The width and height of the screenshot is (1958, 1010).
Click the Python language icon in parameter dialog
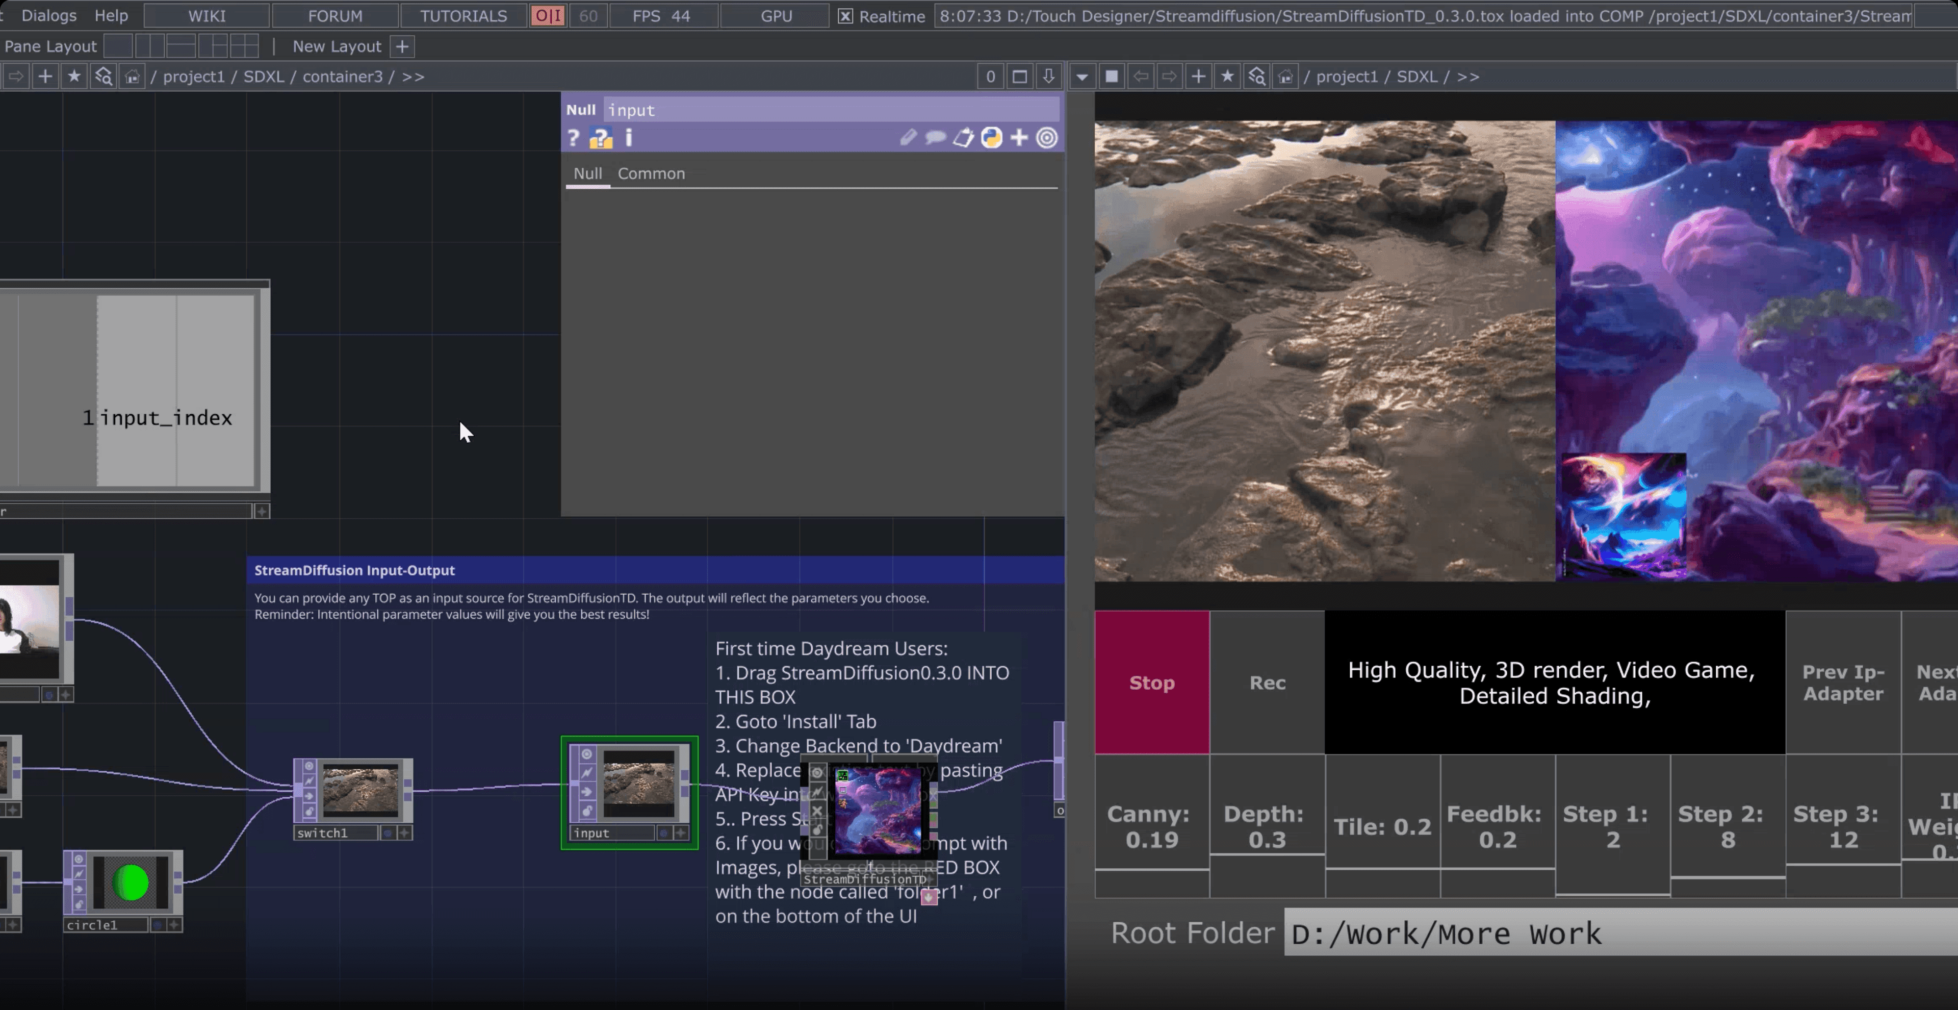tap(992, 138)
